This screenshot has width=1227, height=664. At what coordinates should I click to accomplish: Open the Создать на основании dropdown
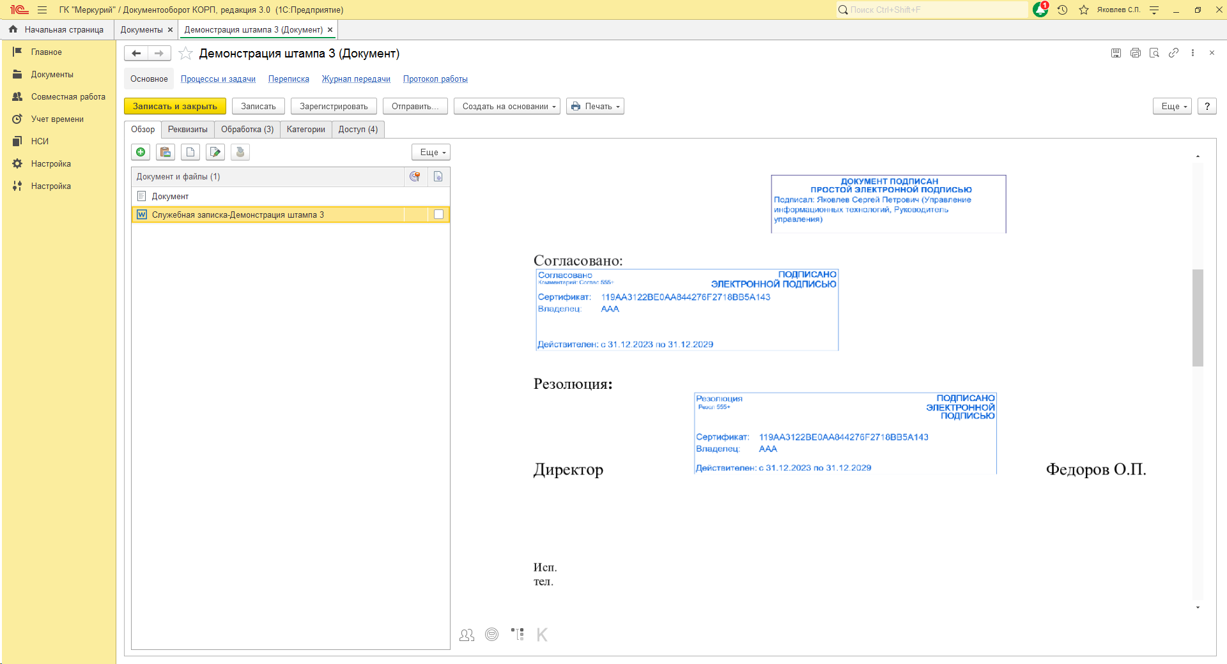coord(507,107)
